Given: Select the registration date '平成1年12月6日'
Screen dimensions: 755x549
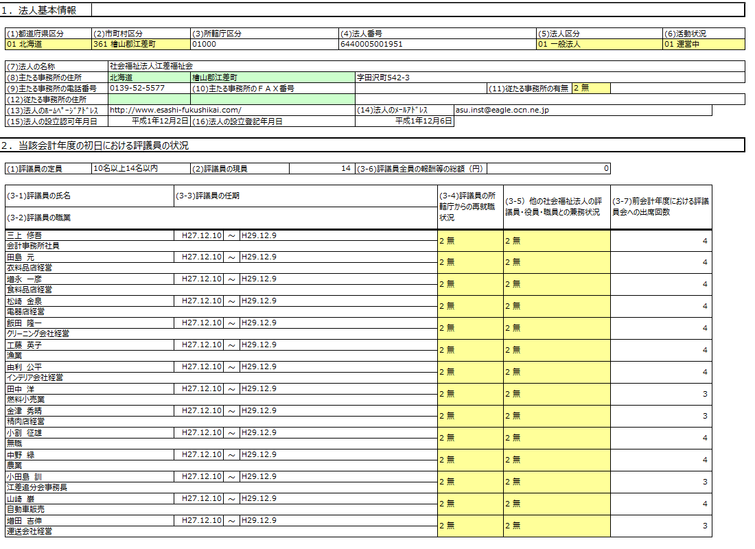Looking at the screenshot, I should coord(404,121).
